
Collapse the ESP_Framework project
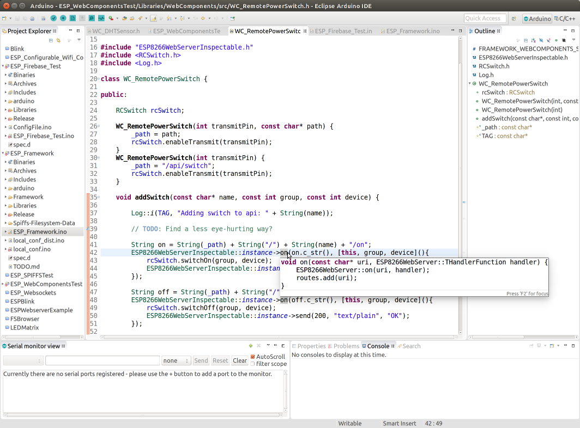(3, 153)
